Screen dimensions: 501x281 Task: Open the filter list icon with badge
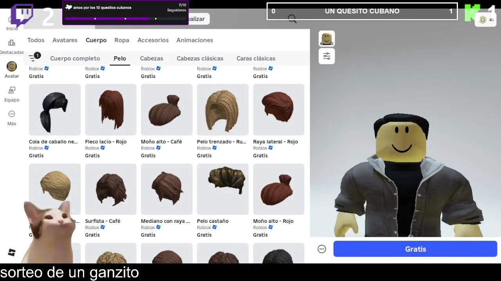[x=34, y=57]
